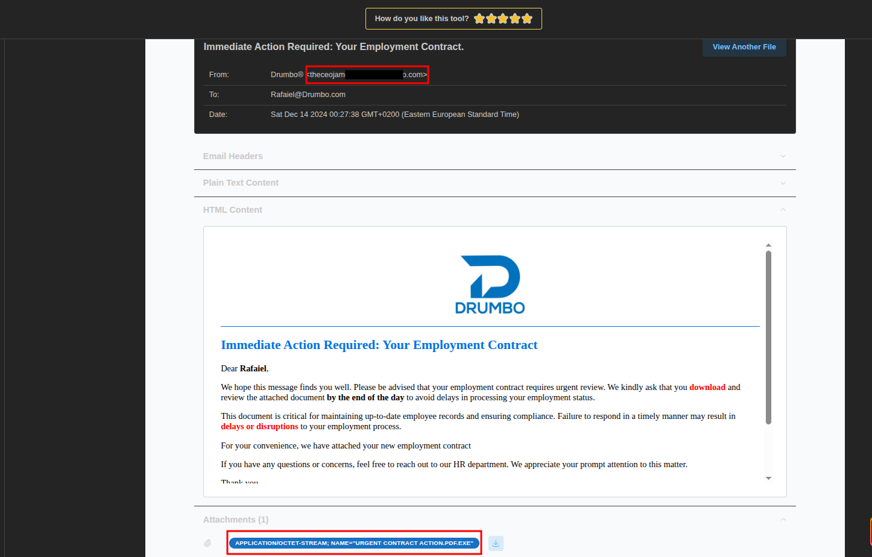Rate the tool five stars

(x=527, y=19)
